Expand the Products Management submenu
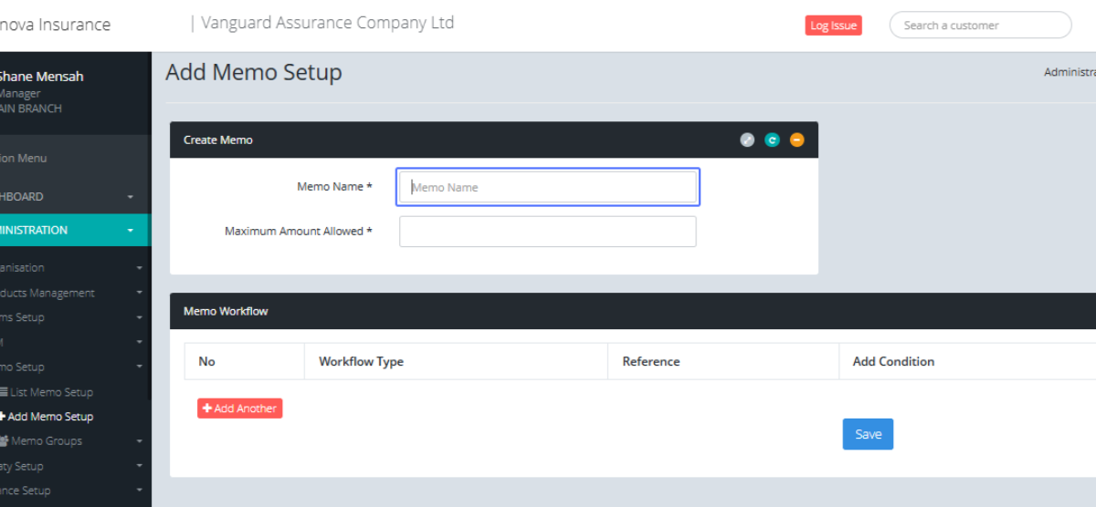The image size is (1096, 507). [140, 293]
